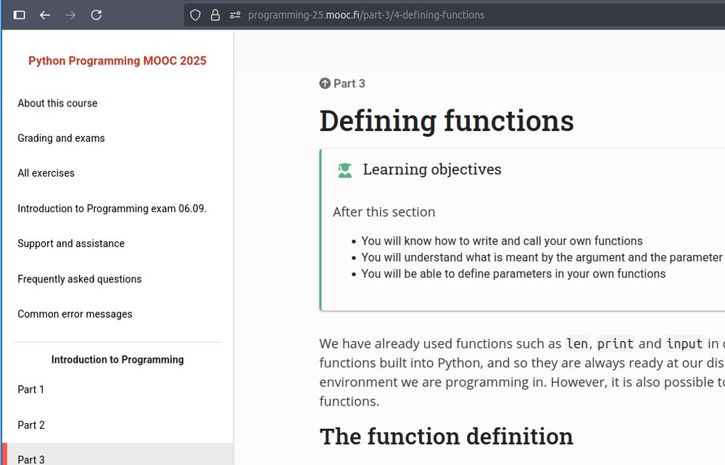Open About this course page

click(57, 104)
